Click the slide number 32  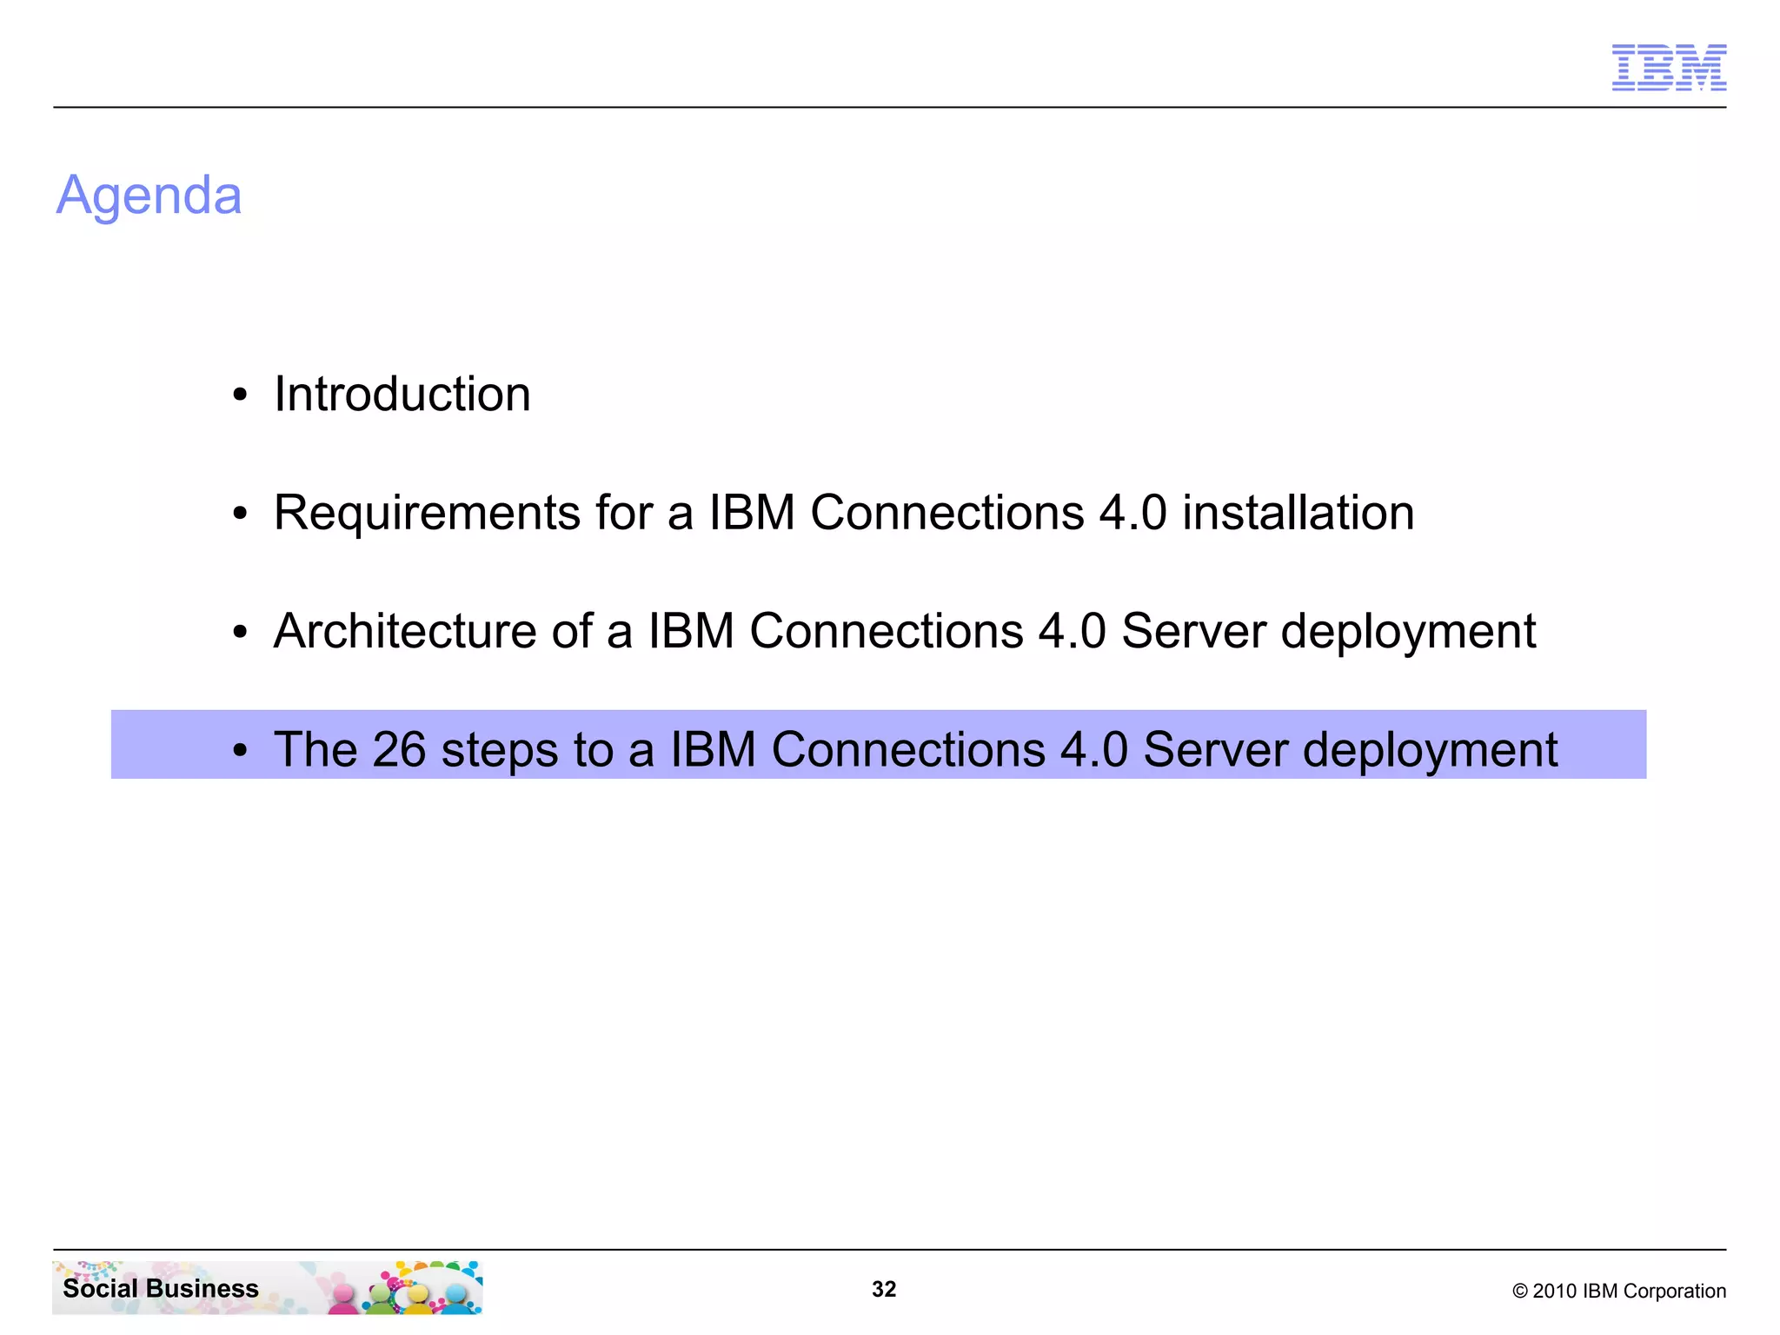click(884, 1289)
